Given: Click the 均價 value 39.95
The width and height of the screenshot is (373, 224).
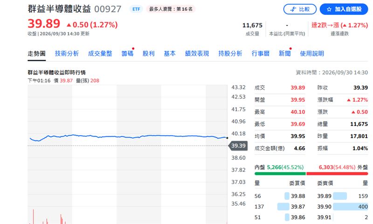Looking at the screenshot, I should (297, 136).
